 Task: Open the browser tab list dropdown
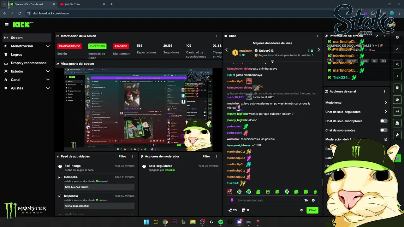pos(4,4)
